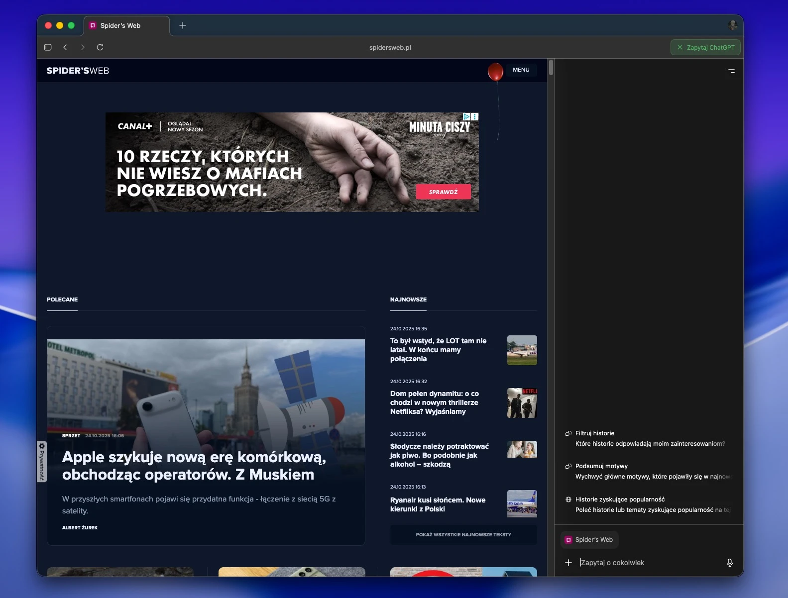Viewport: 788px width, 598px height.
Task: Click the SPRAWDŹ button in the ad
Action: pos(443,192)
